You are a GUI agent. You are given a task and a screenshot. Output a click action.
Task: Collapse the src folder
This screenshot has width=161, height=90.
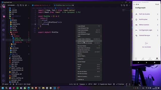click(13, 18)
